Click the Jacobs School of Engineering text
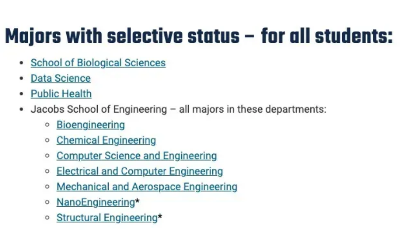The width and height of the screenshot is (401, 250). (x=99, y=109)
